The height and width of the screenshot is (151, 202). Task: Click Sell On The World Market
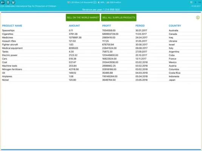tap(83, 17)
